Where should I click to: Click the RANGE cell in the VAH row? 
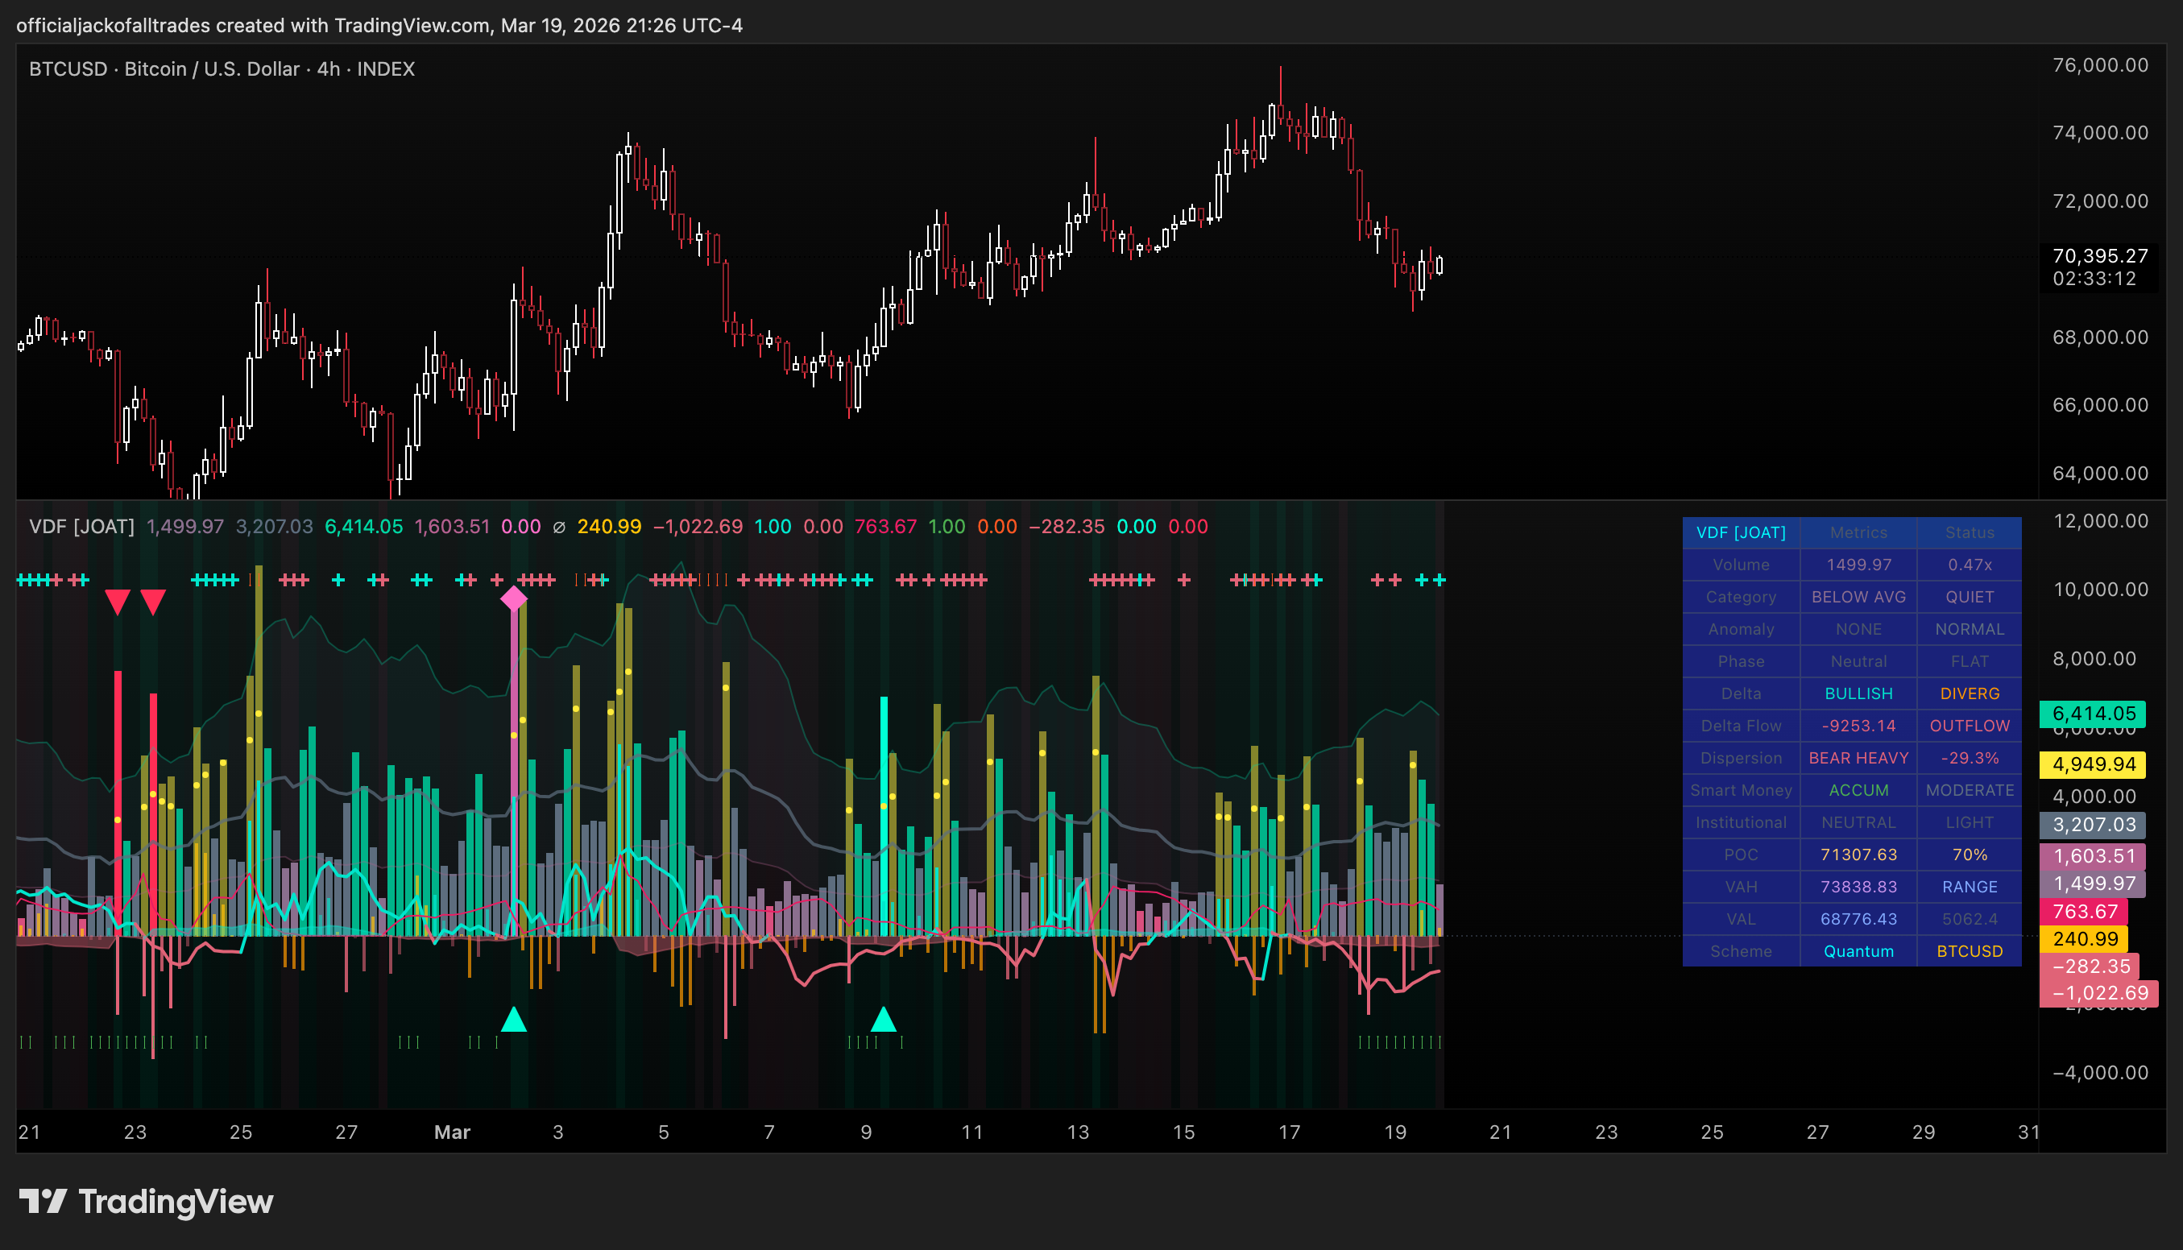1970,887
